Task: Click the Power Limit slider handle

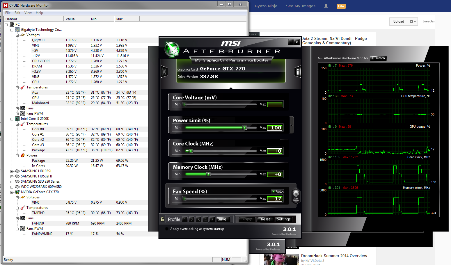Action: (245, 127)
